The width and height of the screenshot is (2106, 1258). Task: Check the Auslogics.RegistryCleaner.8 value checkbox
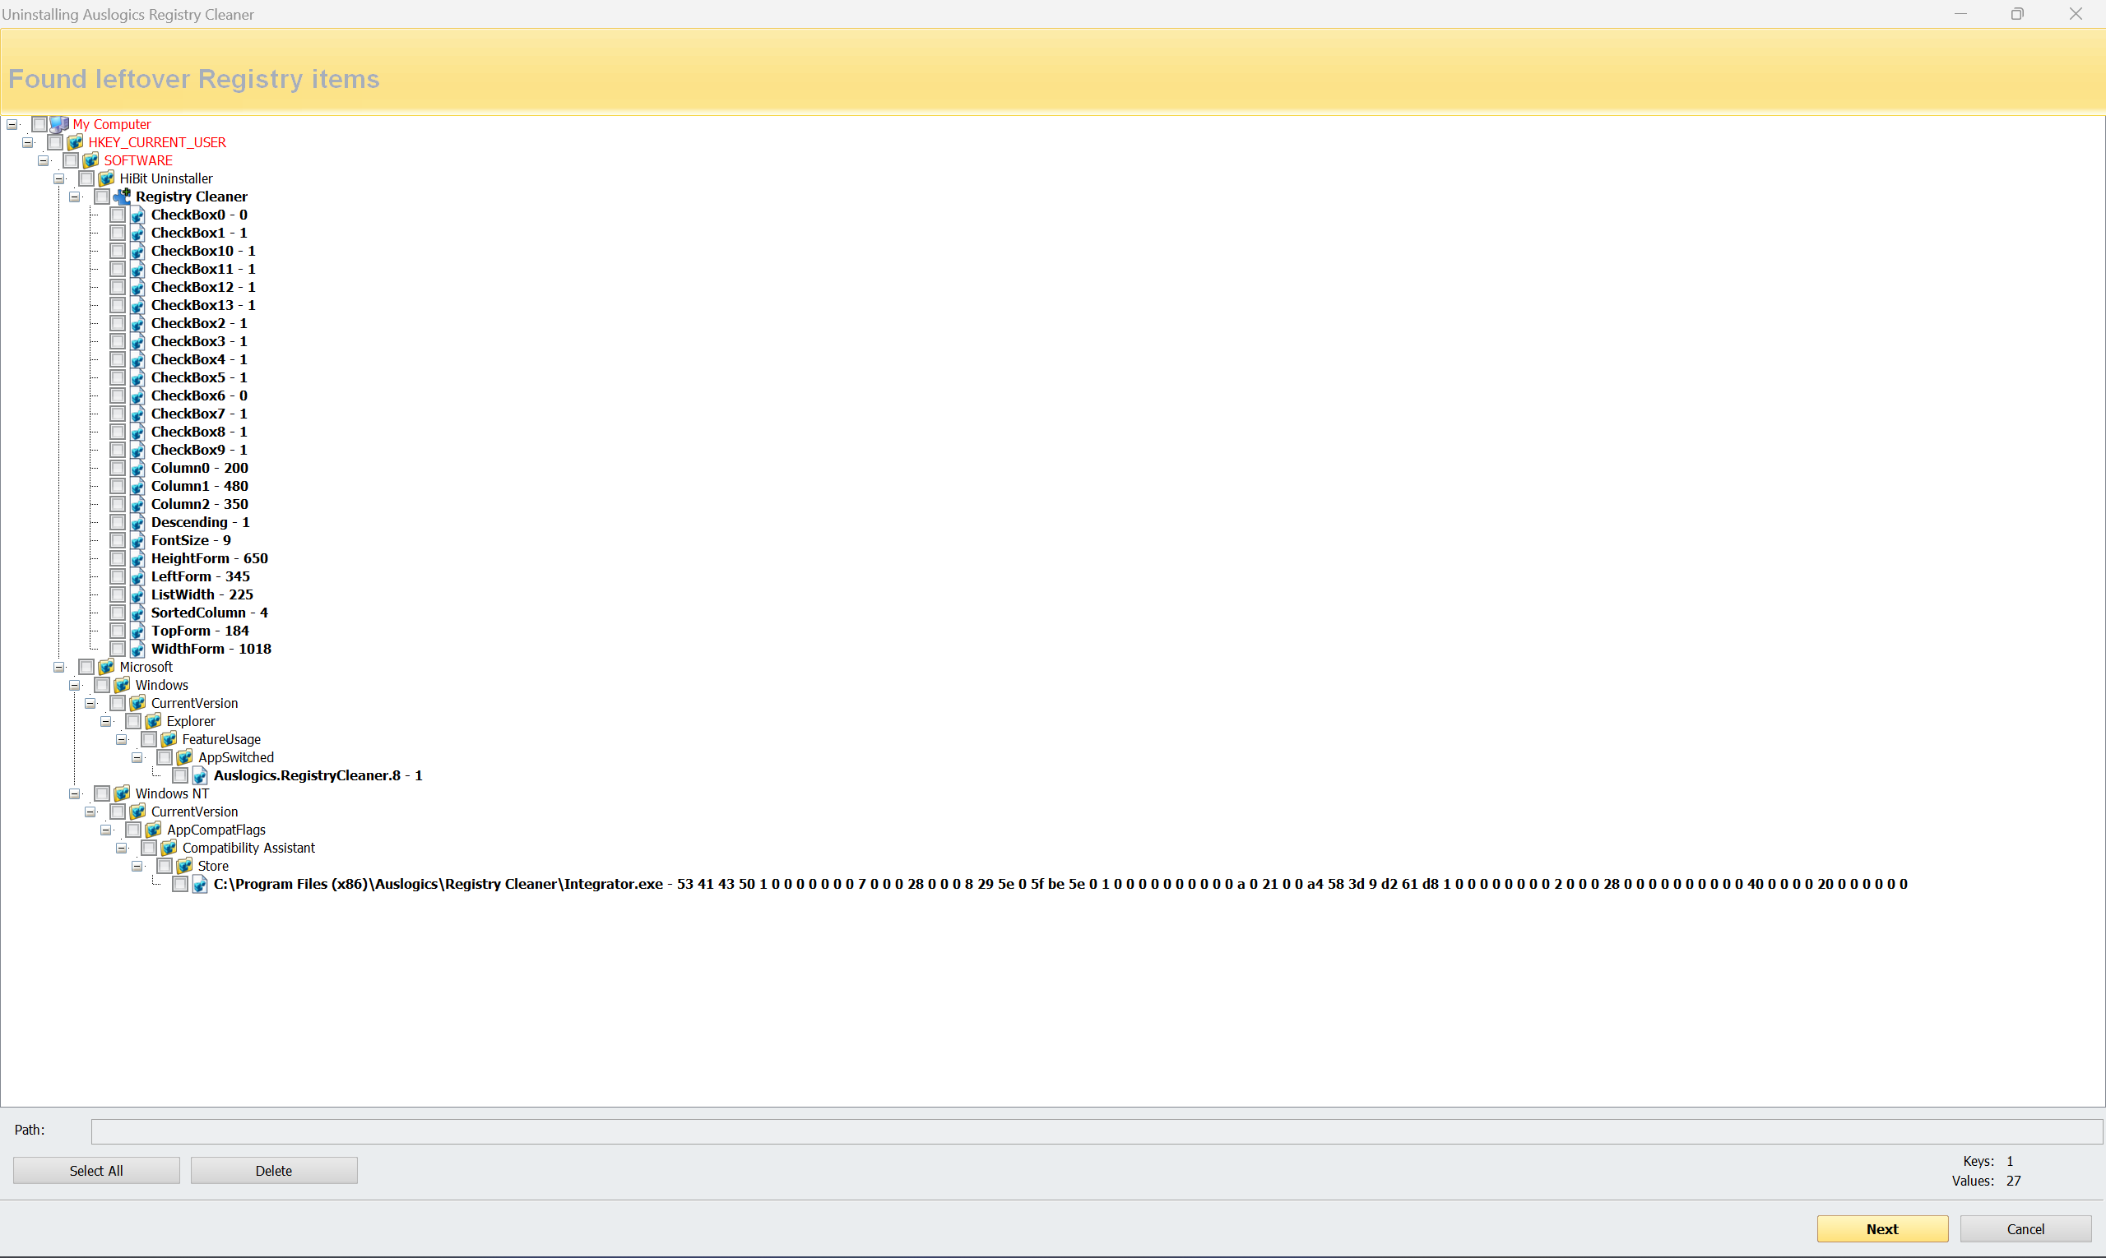point(180,775)
